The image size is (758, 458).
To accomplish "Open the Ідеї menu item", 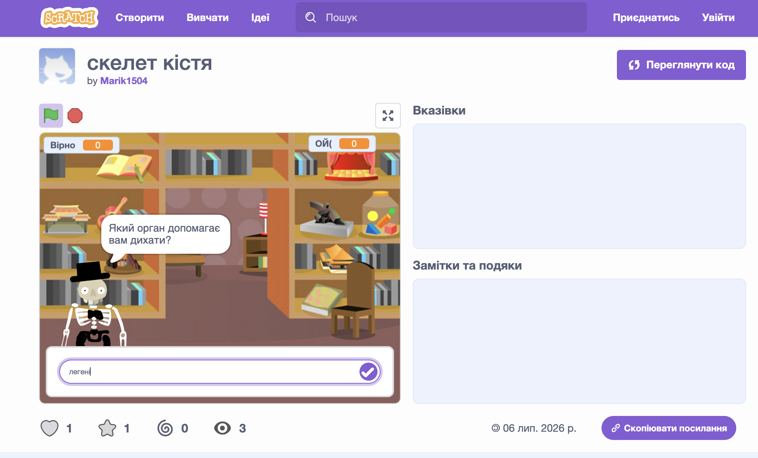I will coord(260,18).
